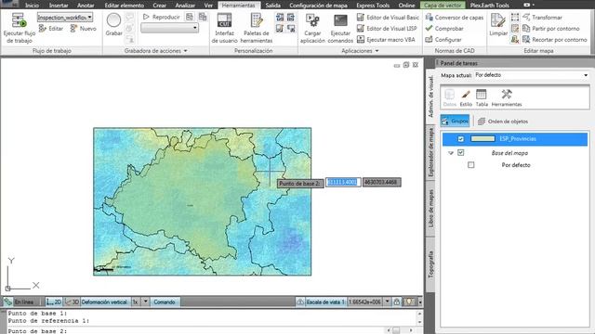Start recording with Grabar button
The height and width of the screenshot is (334, 595).
coord(113,25)
